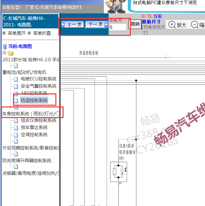
Task: Click page icon above 点烟器/备用电源
Action: 16,166
